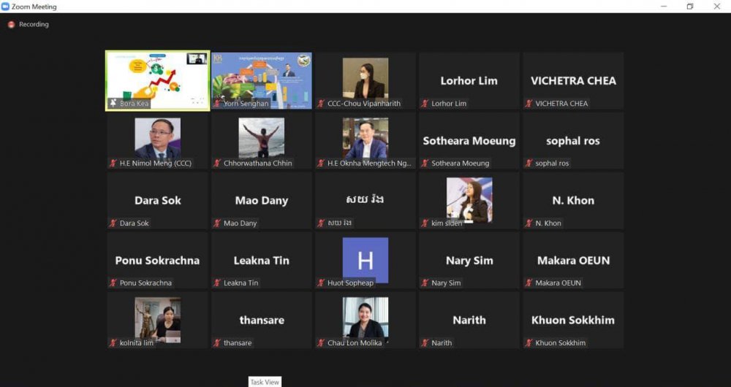731x387 pixels.
Task: Select Yorn Senghan's presentation video tile
Action: (x=262, y=77)
